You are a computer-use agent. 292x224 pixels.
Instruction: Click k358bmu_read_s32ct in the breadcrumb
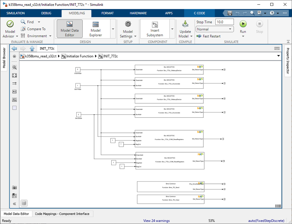41,56
